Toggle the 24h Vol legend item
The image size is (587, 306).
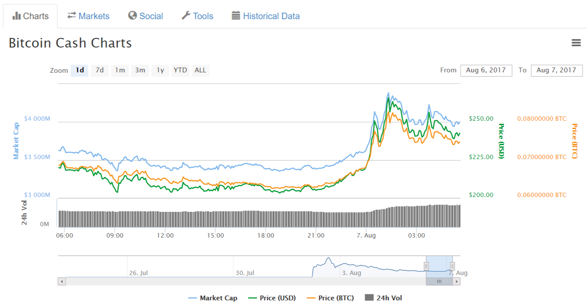point(384,298)
